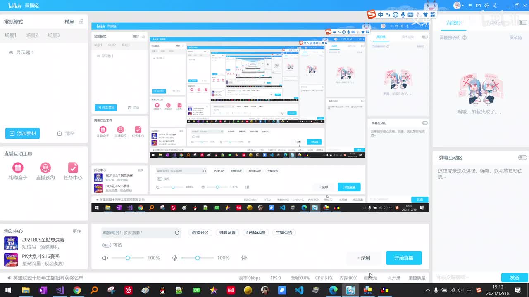Image resolution: width=529 pixels, height=297 pixels.
Task: Open the 更多 link in 活动中心
Action: pyautogui.click(x=77, y=231)
